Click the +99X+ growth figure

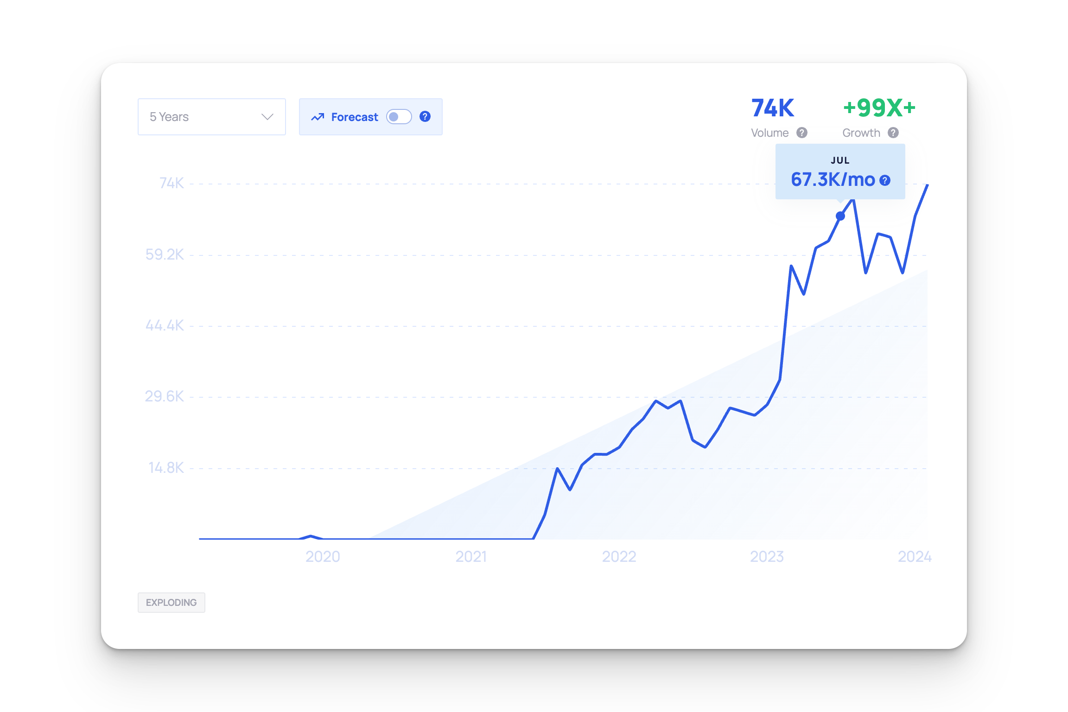879,108
